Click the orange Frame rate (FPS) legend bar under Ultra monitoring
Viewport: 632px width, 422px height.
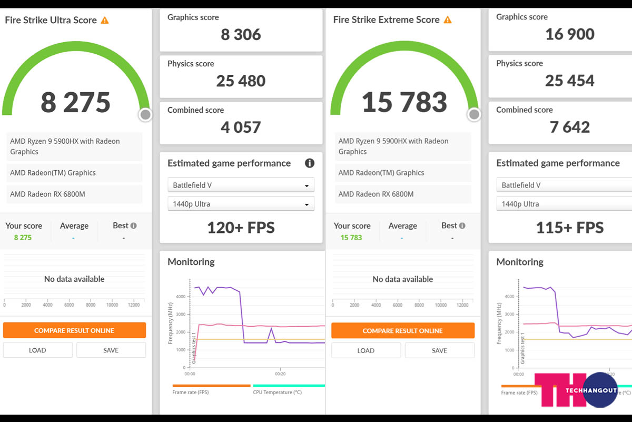211,386
